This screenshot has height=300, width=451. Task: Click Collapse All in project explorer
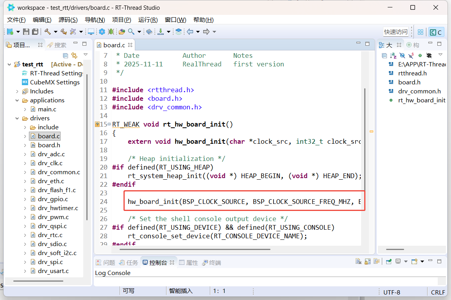click(x=66, y=55)
